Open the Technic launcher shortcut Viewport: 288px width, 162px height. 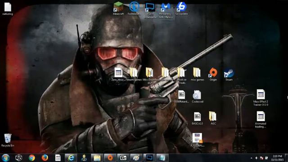[134, 8]
